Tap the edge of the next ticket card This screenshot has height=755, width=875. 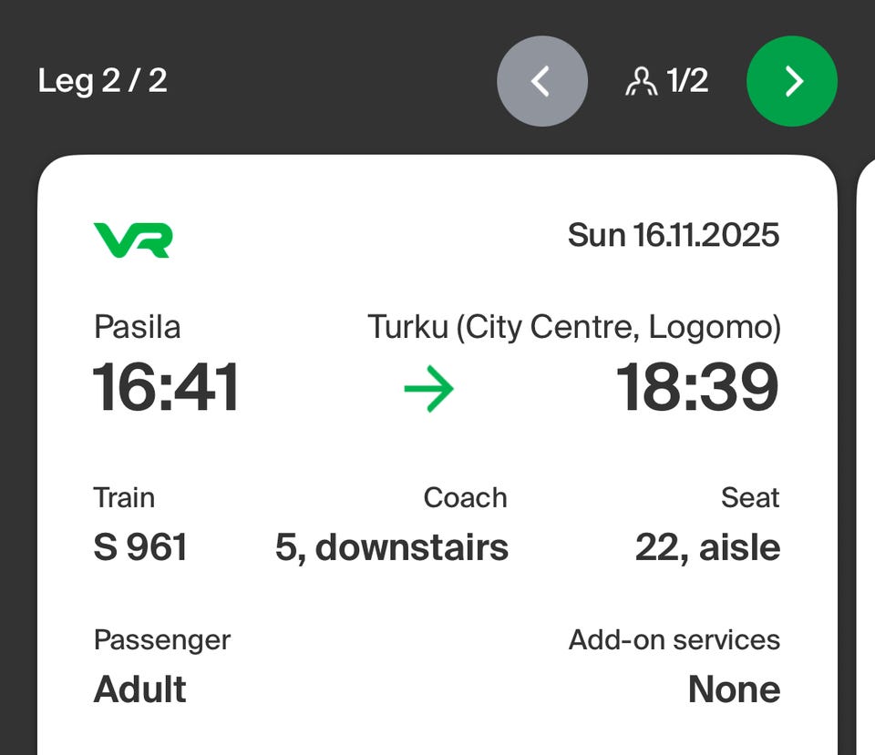[867, 455]
